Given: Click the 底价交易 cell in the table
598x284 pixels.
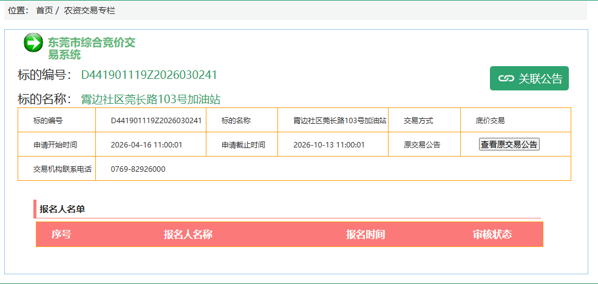Looking at the screenshot, I should [490, 120].
